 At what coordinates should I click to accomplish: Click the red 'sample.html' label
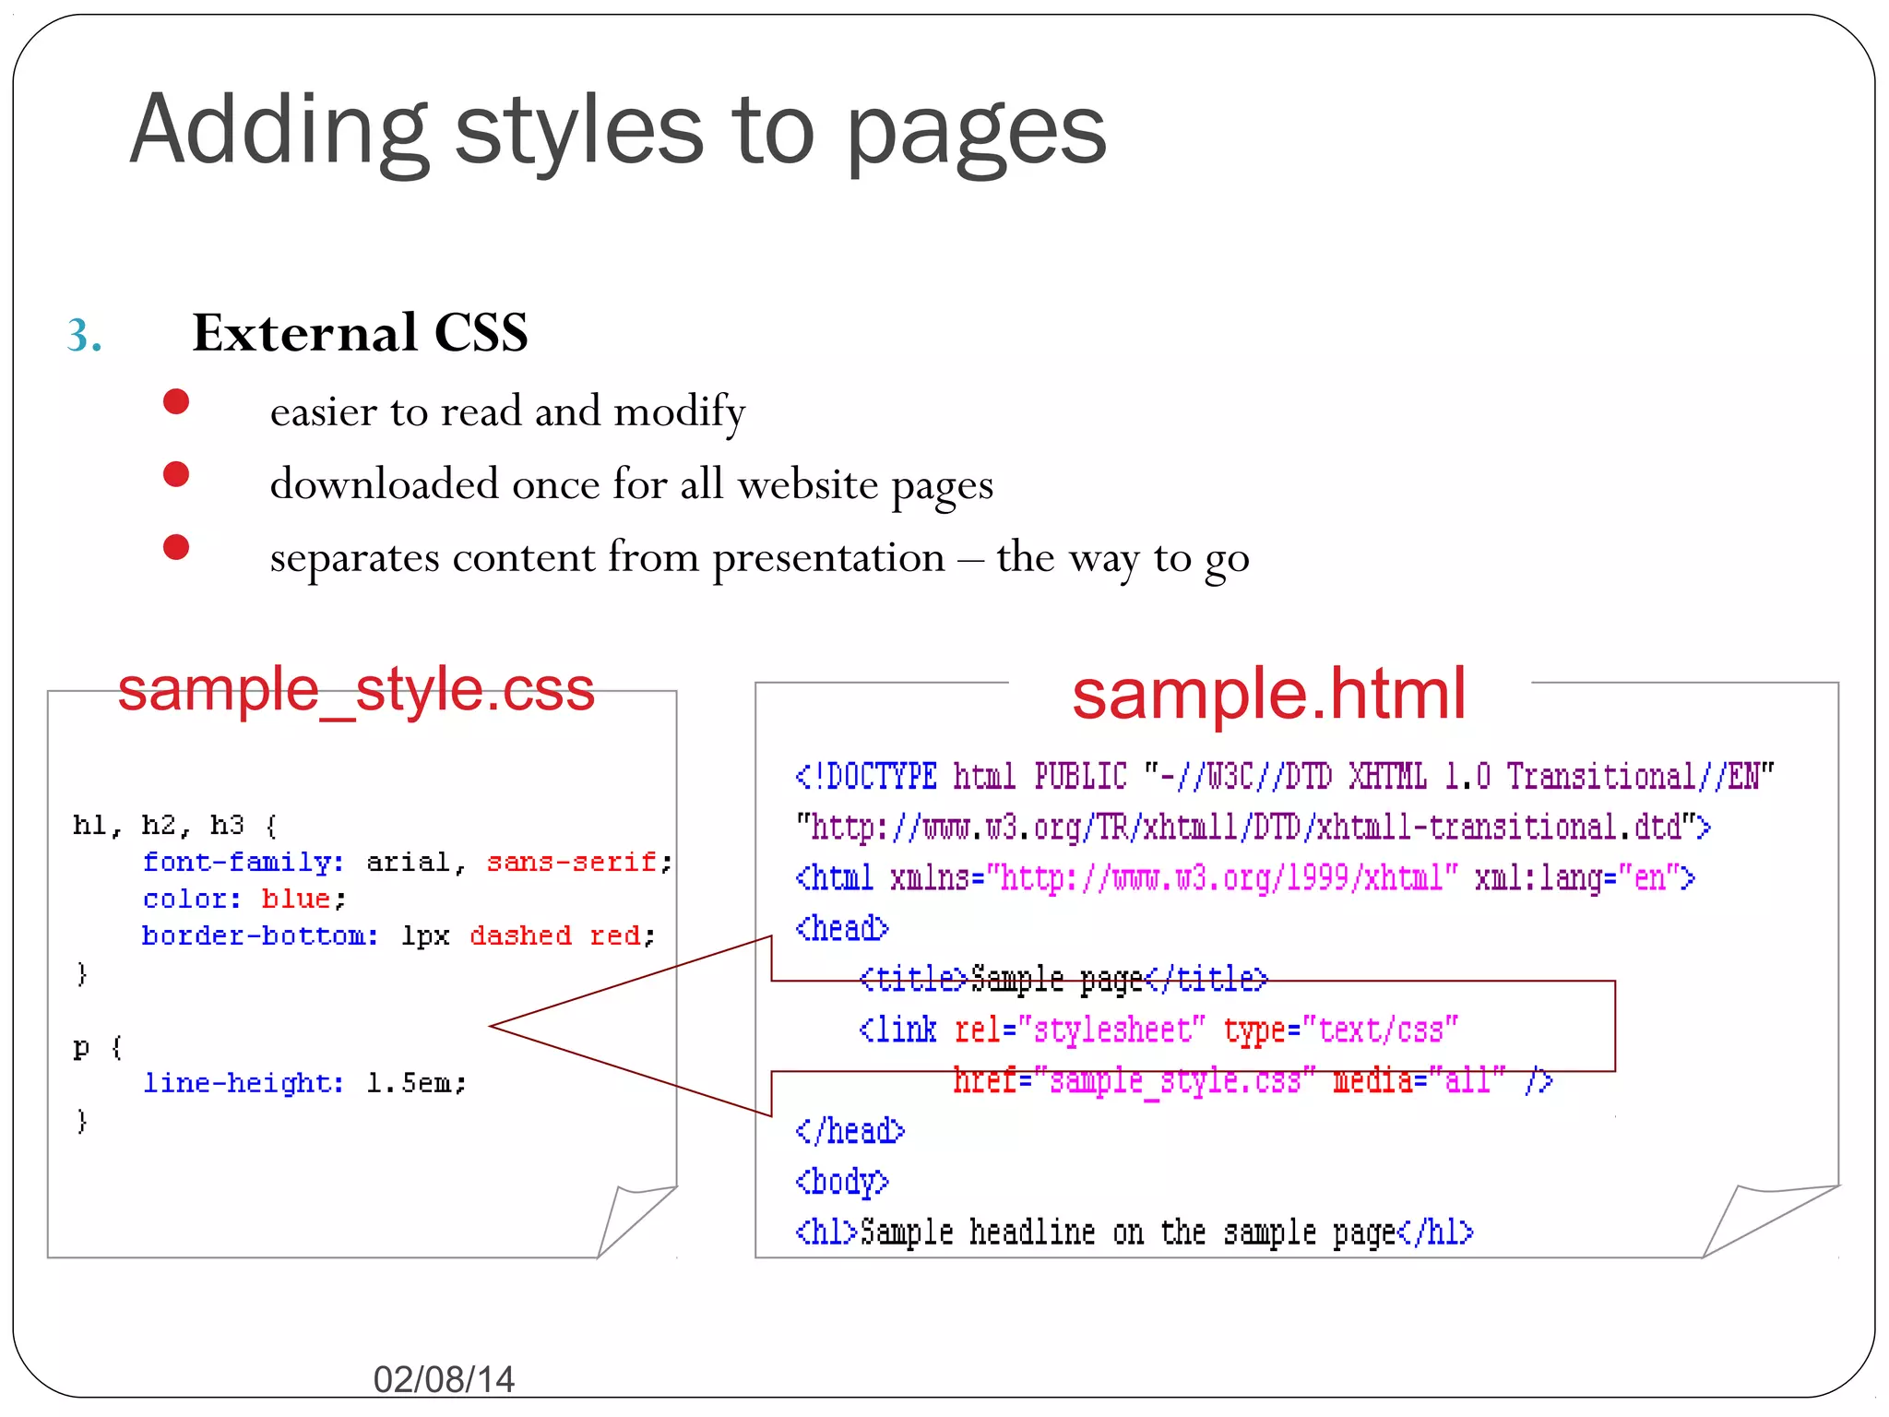pyautogui.click(x=1269, y=694)
